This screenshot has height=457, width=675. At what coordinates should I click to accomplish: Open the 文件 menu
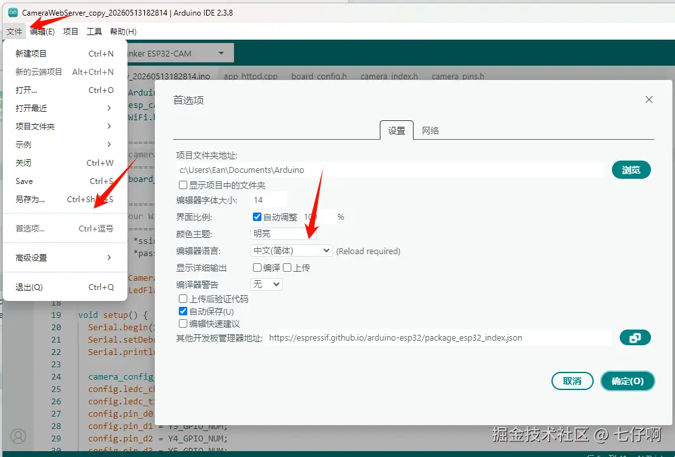click(14, 31)
